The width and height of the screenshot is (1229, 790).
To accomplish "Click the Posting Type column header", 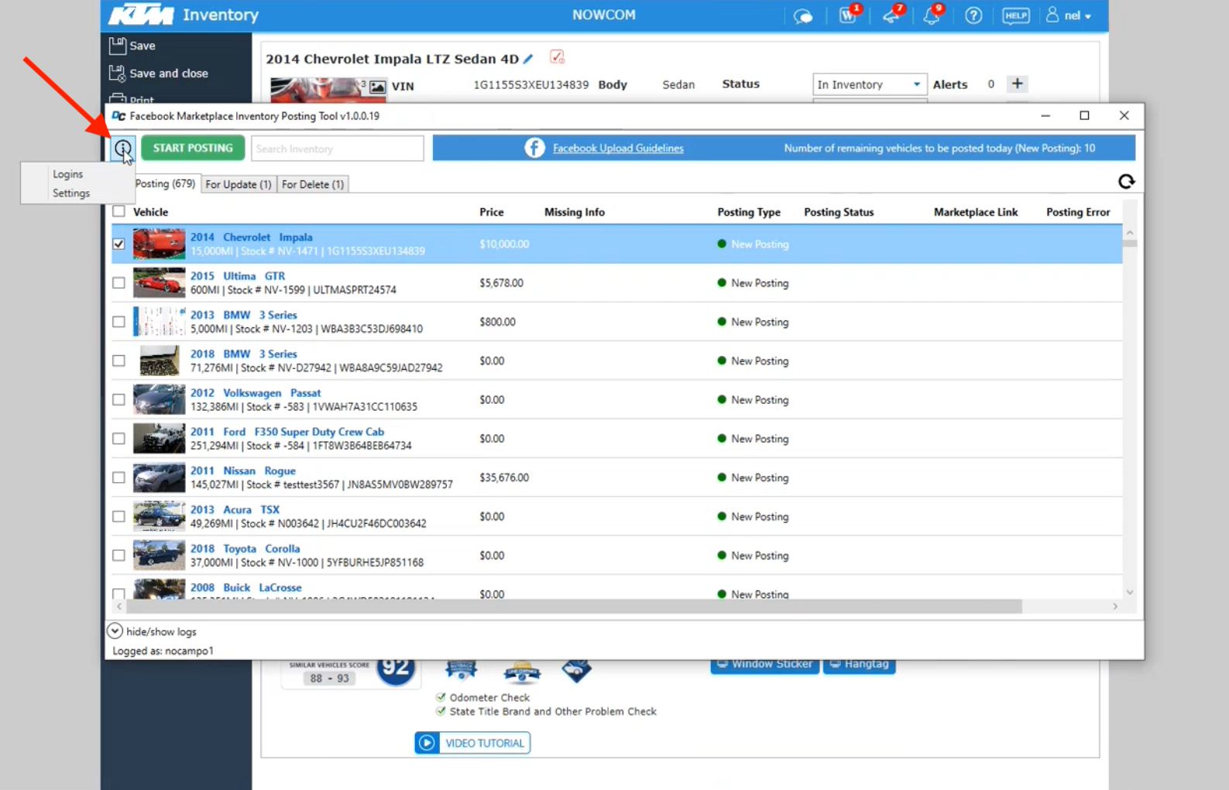I will point(748,212).
